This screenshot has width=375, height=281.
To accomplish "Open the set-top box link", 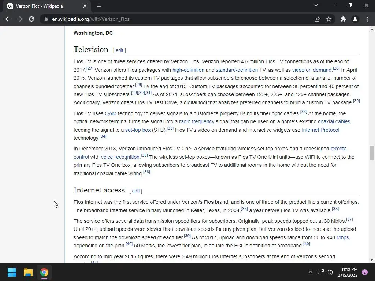I will pyautogui.click(x=138, y=130).
